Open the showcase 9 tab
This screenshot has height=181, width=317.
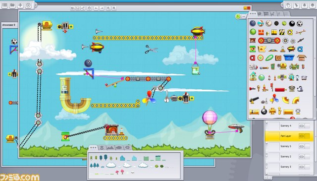(x=9, y=25)
